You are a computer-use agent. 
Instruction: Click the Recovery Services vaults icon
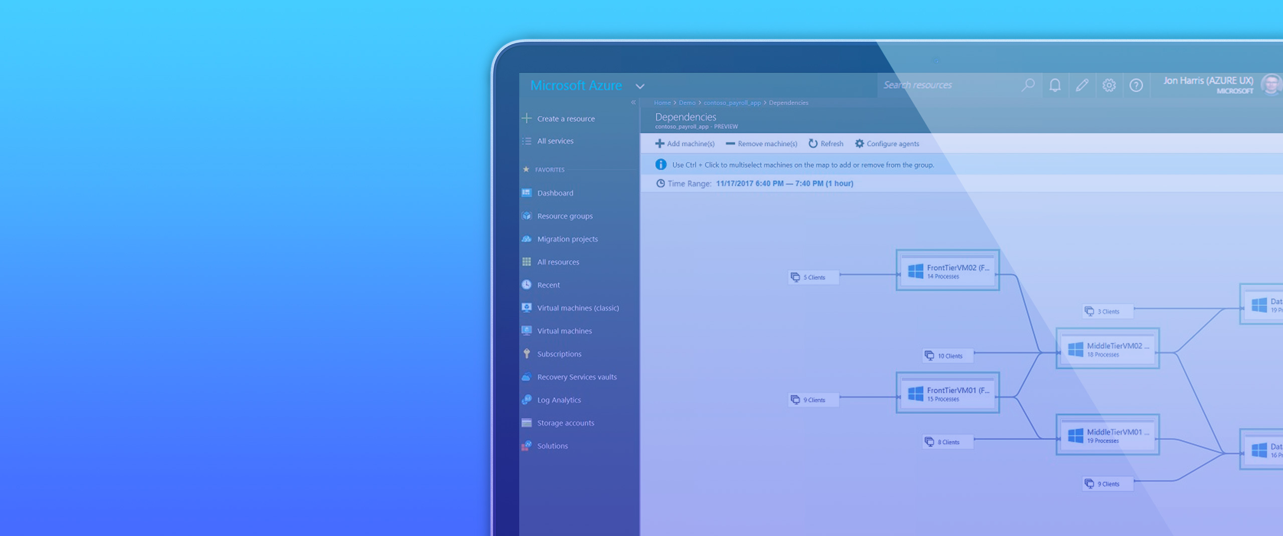coord(527,377)
